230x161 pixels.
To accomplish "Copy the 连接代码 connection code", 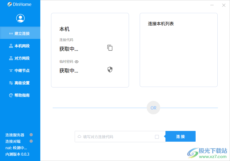I will pos(110,48).
